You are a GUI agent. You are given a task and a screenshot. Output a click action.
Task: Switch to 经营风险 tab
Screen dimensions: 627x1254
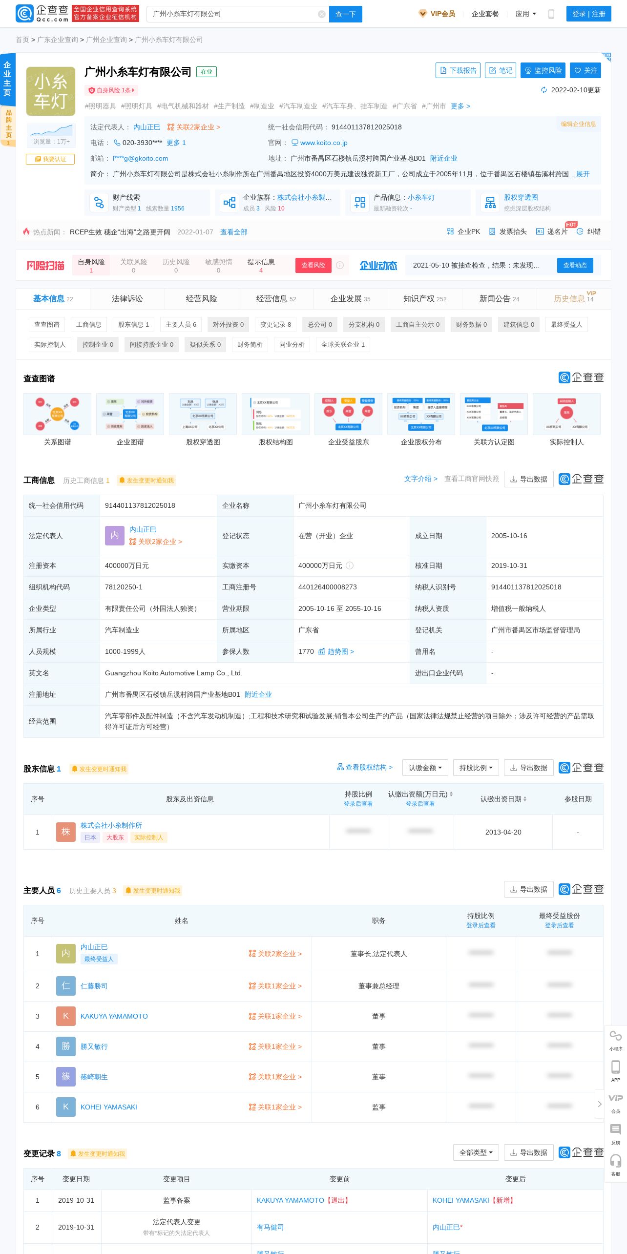click(202, 299)
